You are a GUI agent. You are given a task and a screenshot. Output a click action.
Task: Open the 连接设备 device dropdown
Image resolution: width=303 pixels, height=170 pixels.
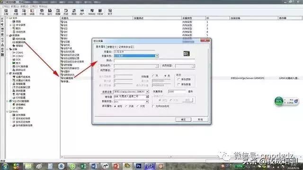pos(147,92)
